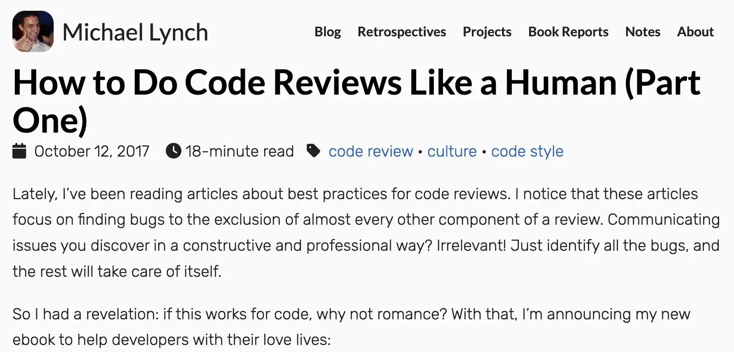Go to the Projects section
The width and height of the screenshot is (734, 352).
tap(487, 32)
